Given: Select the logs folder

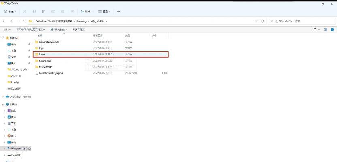Looking at the screenshot, I should pyautogui.click(x=101, y=48).
